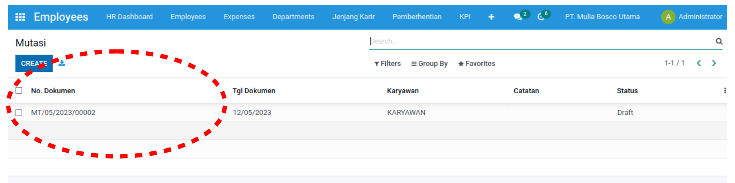
Task: Open the Jenjang Karir menu
Action: coord(353,17)
